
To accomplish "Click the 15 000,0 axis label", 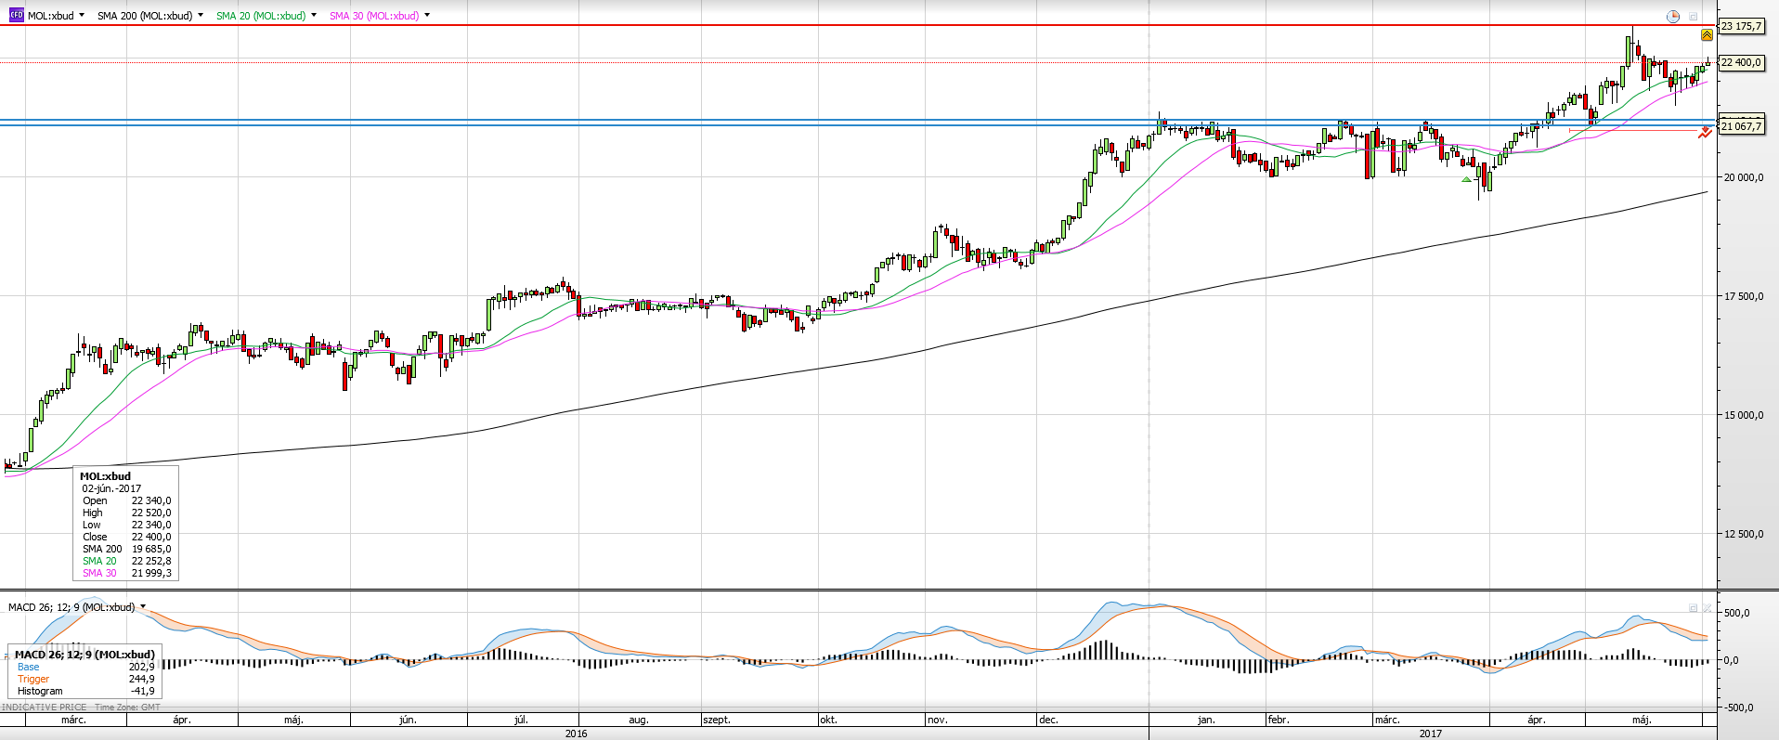I will click(1744, 415).
